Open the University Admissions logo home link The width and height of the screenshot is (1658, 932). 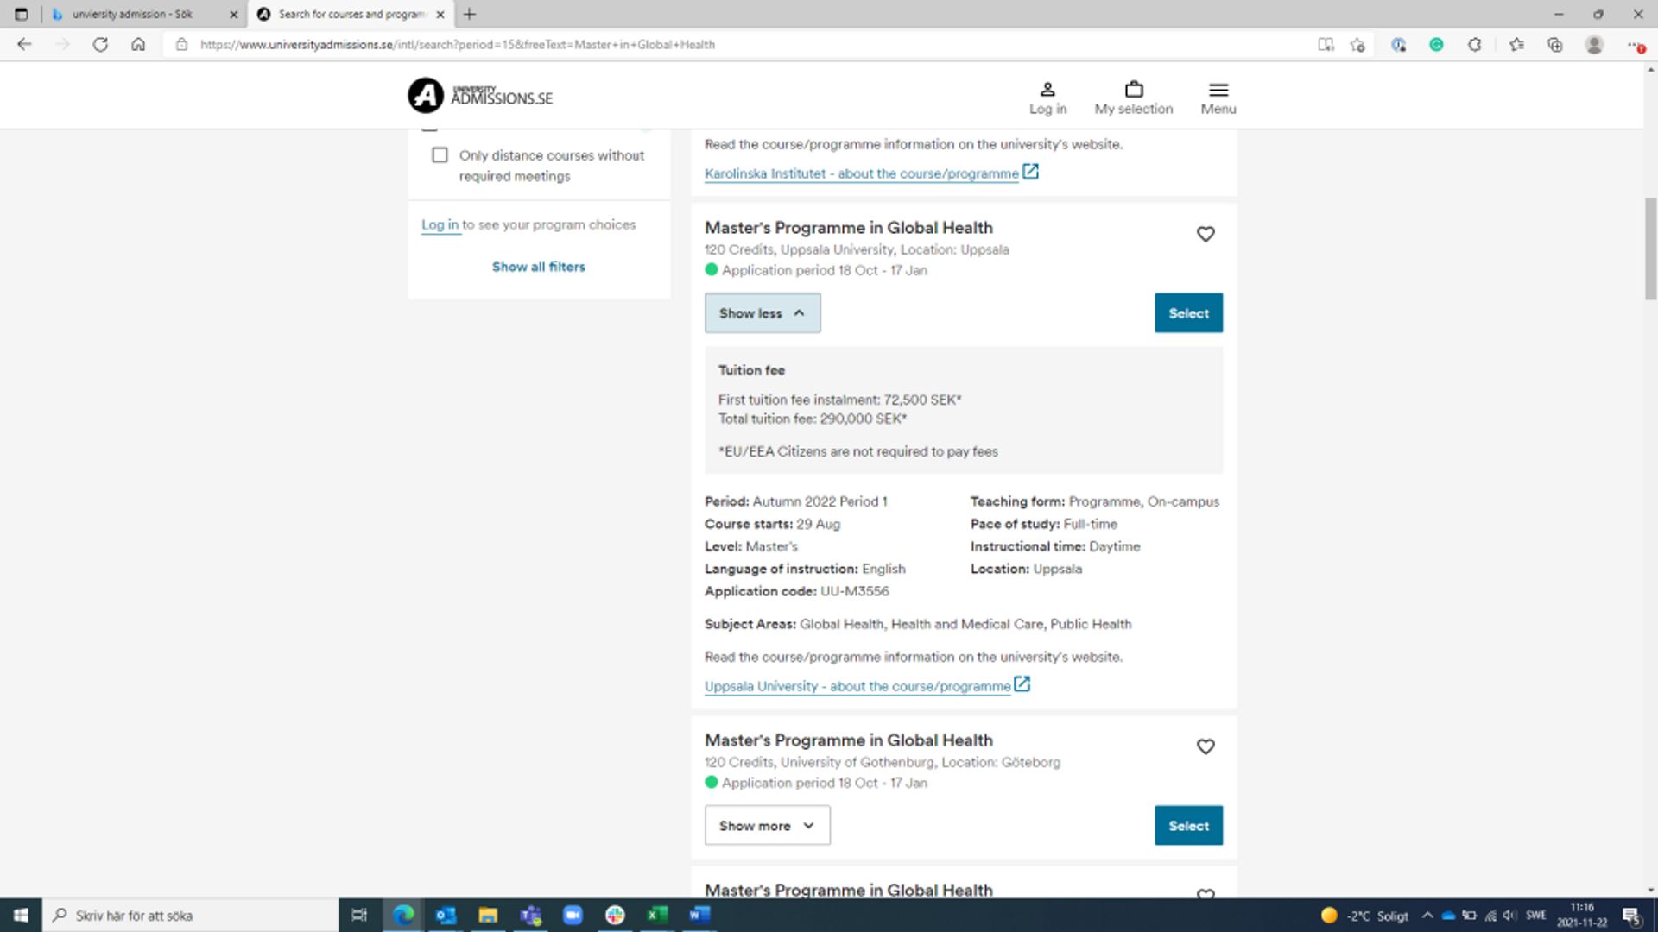coord(480,96)
